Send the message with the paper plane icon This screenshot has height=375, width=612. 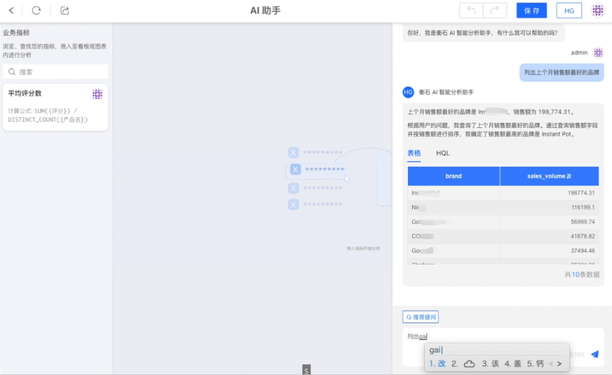(x=594, y=354)
